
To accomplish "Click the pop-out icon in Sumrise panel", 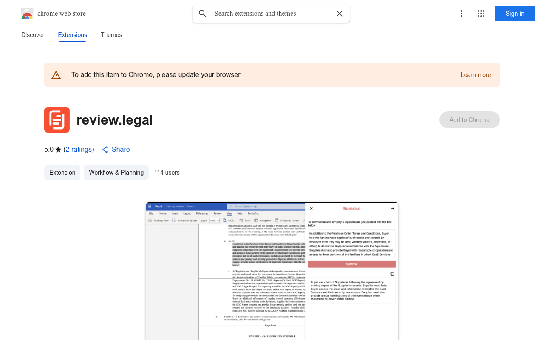I will (x=392, y=209).
